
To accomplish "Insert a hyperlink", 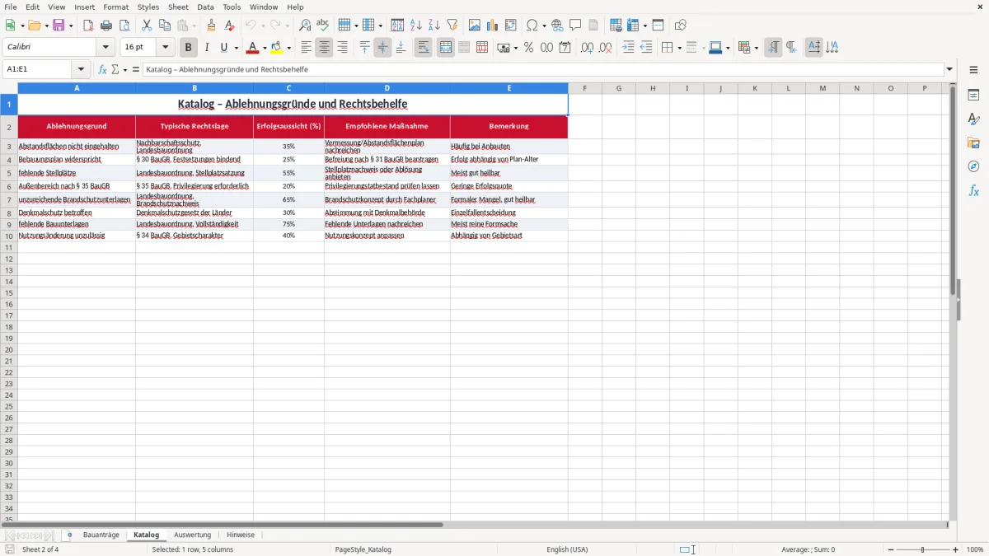I will pos(557,26).
